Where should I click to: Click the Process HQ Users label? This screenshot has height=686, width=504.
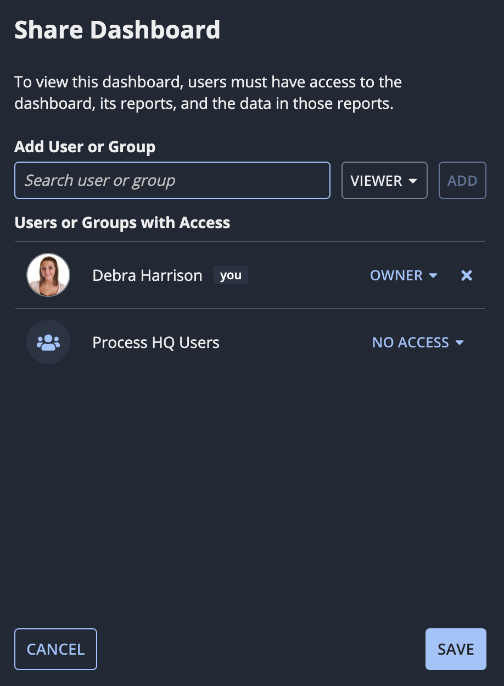pos(156,342)
